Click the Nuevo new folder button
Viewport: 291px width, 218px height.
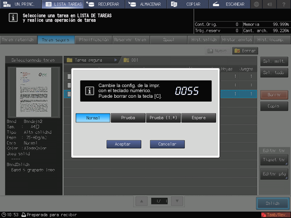tap(218, 51)
